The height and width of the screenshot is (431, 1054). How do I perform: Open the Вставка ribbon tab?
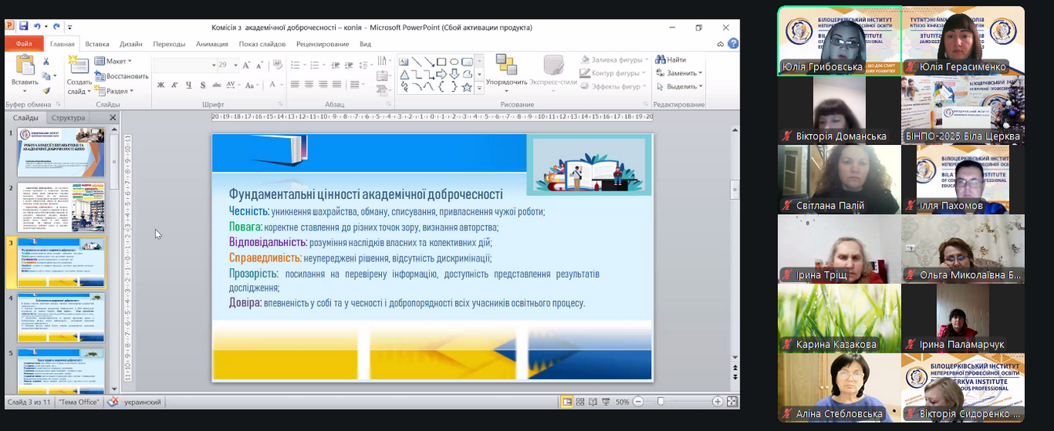coord(97,45)
